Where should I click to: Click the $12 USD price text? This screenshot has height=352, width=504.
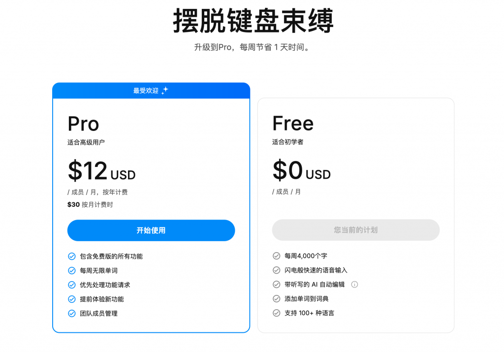tap(101, 171)
